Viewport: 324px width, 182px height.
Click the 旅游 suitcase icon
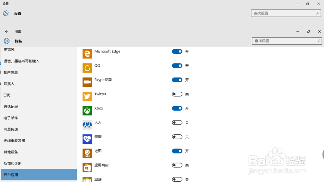click(x=87, y=179)
